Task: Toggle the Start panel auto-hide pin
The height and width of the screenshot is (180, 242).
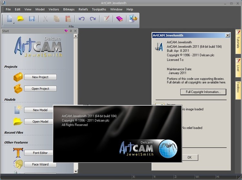Action: 71,31
